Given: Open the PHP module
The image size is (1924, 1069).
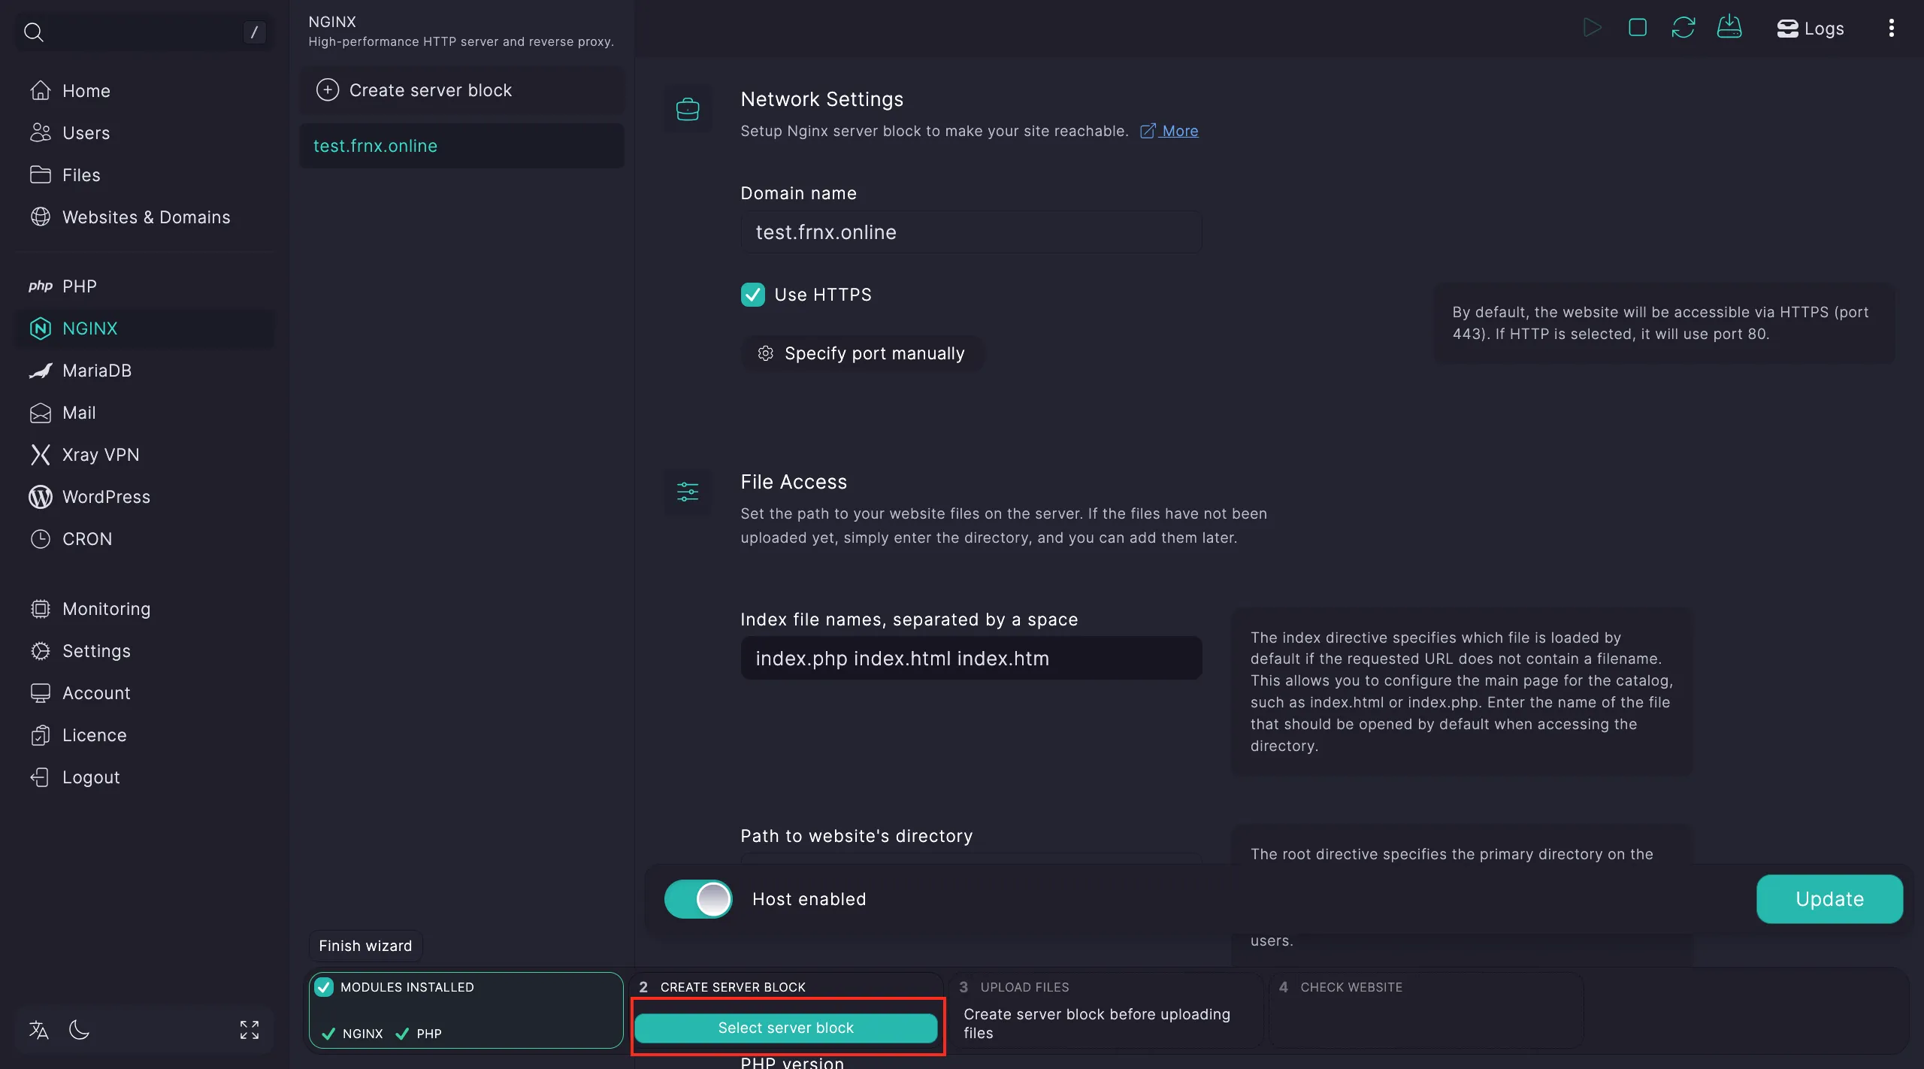Looking at the screenshot, I should click(x=146, y=286).
